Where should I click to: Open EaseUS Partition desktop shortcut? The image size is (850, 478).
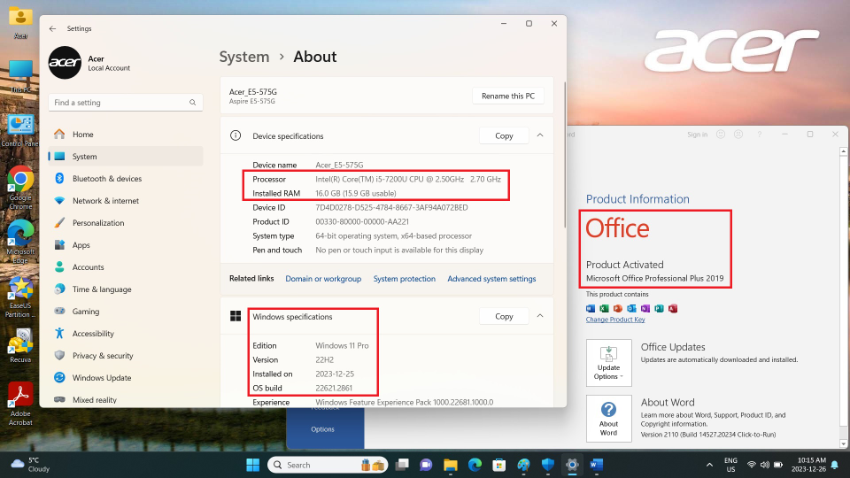click(x=20, y=297)
